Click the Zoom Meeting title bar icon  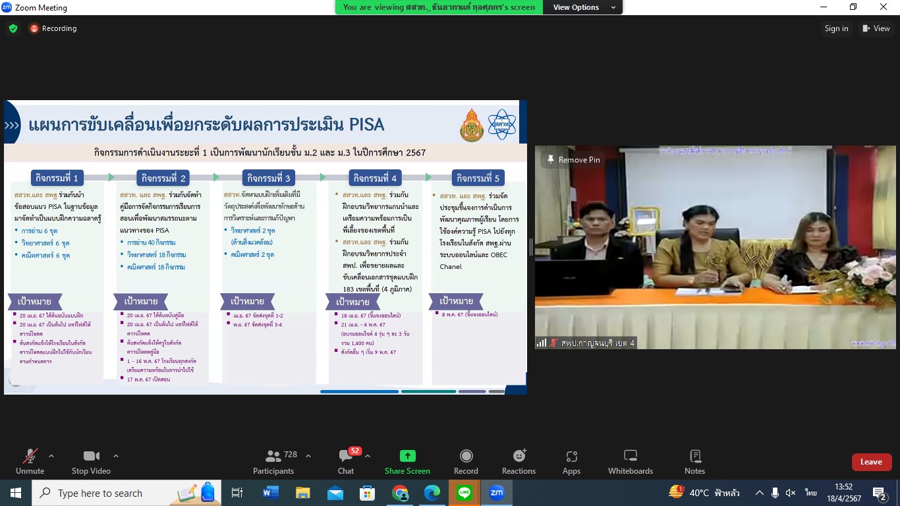point(7,7)
